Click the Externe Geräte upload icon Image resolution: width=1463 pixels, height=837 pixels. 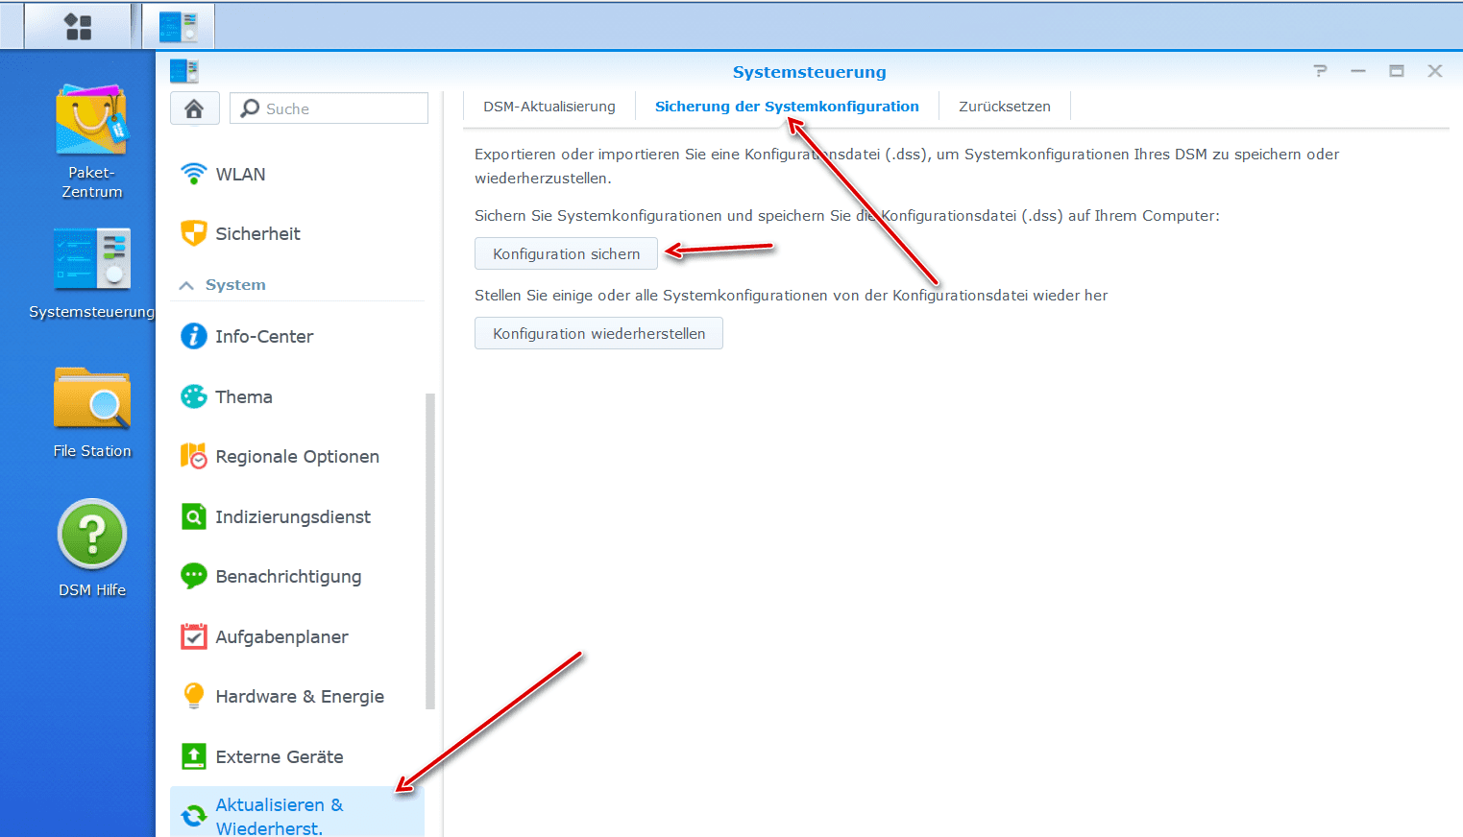194,756
